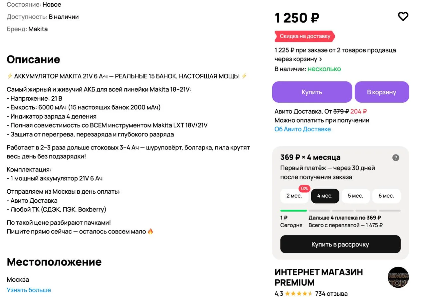Click the installment help question mark icon
The height and width of the screenshot is (297, 426).
(x=395, y=158)
